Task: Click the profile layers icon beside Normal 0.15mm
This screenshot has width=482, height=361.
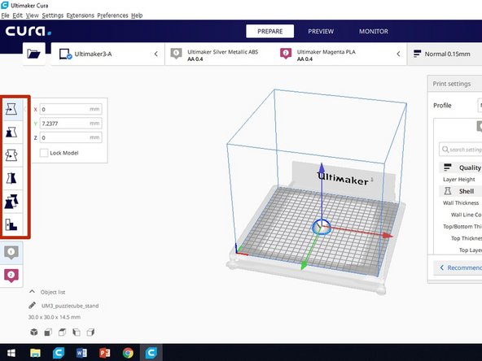Action: pos(417,54)
